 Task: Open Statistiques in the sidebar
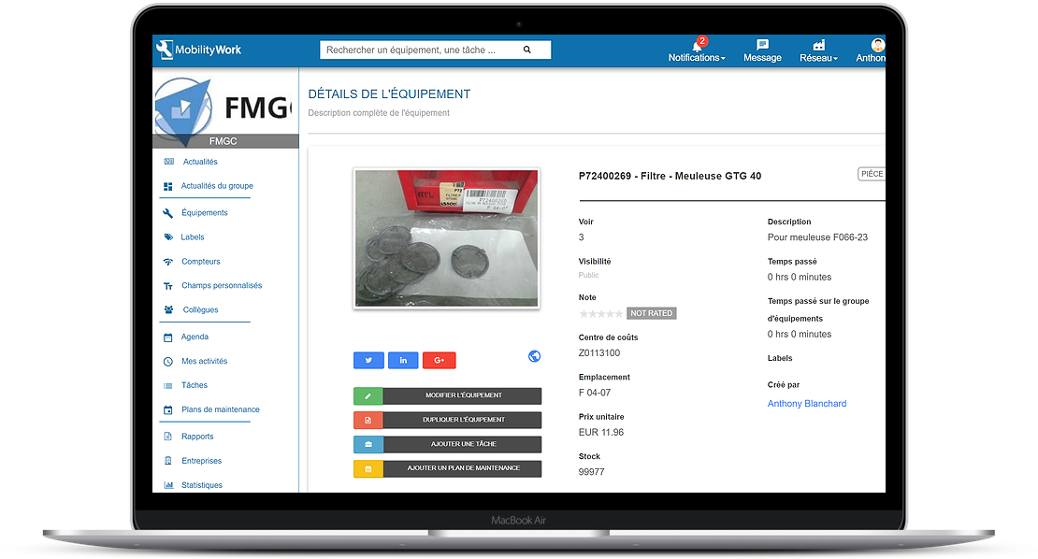(x=202, y=485)
